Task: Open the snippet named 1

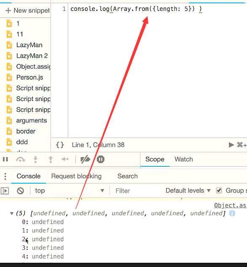Action: coord(18,24)
